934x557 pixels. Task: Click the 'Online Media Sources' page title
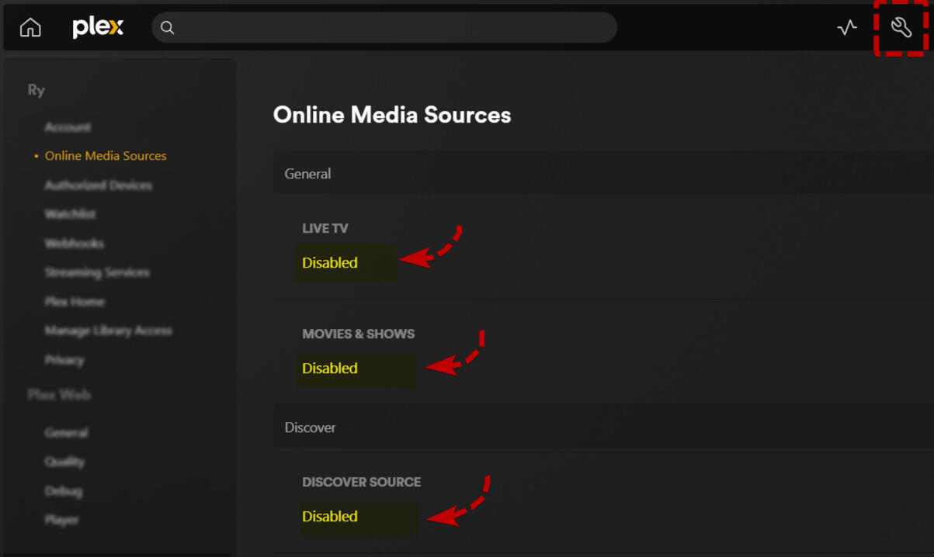[392, 115]
